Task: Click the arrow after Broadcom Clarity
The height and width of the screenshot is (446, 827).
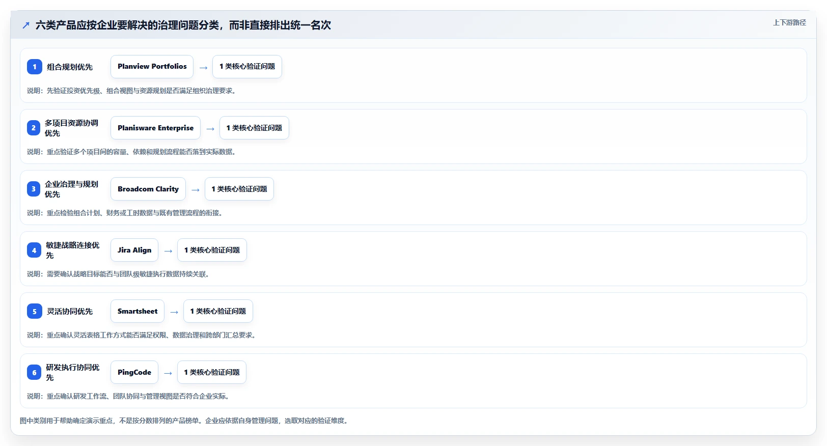Action: tap(196, 189)
